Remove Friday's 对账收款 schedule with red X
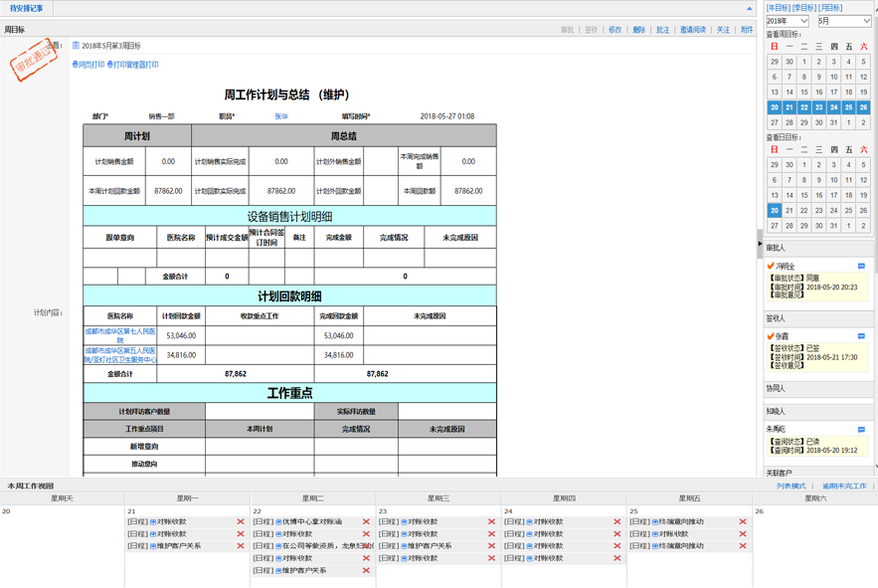 pyautogui.click(x=743, y=534)
